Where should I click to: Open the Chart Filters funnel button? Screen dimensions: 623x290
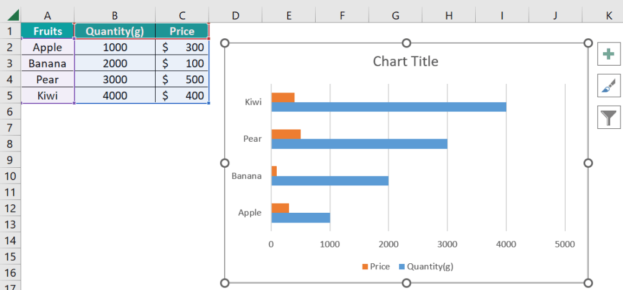[x=608, y=117]
